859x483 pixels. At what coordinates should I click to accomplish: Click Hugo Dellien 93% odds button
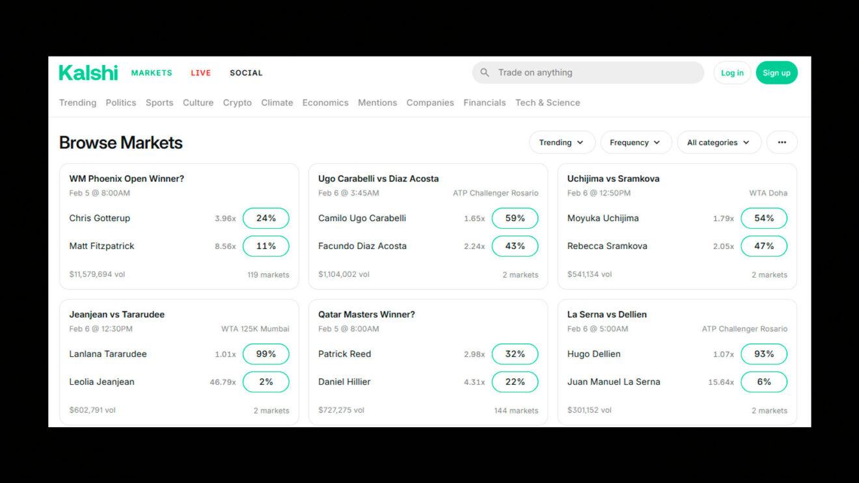point(763,354)
